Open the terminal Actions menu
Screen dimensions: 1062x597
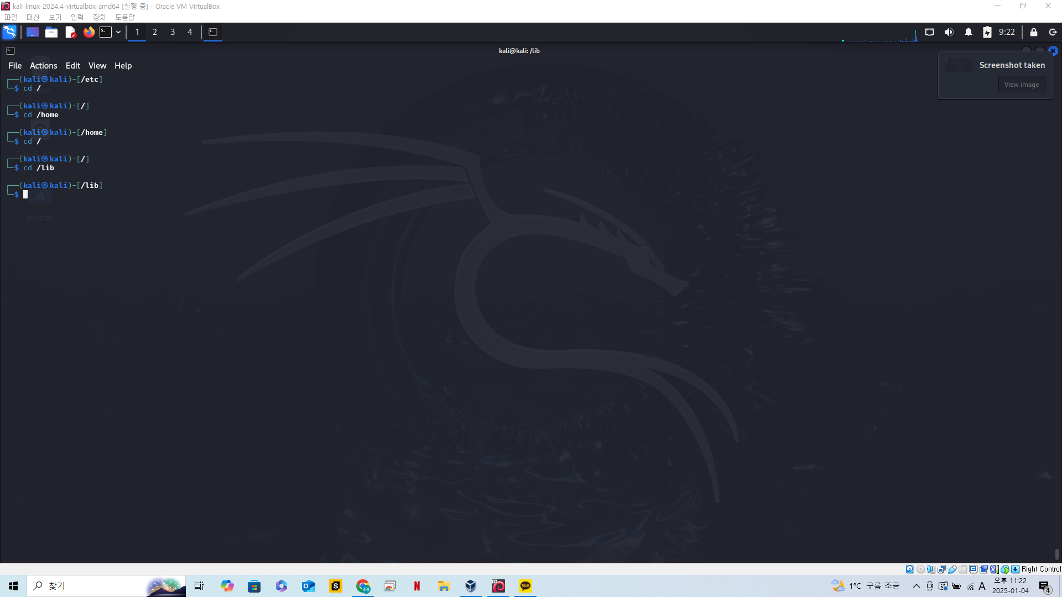[43, 66]
